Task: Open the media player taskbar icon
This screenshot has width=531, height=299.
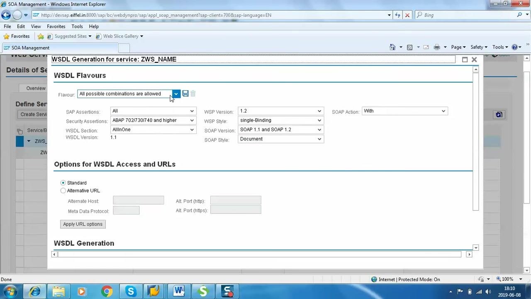Action: [82, 292]
